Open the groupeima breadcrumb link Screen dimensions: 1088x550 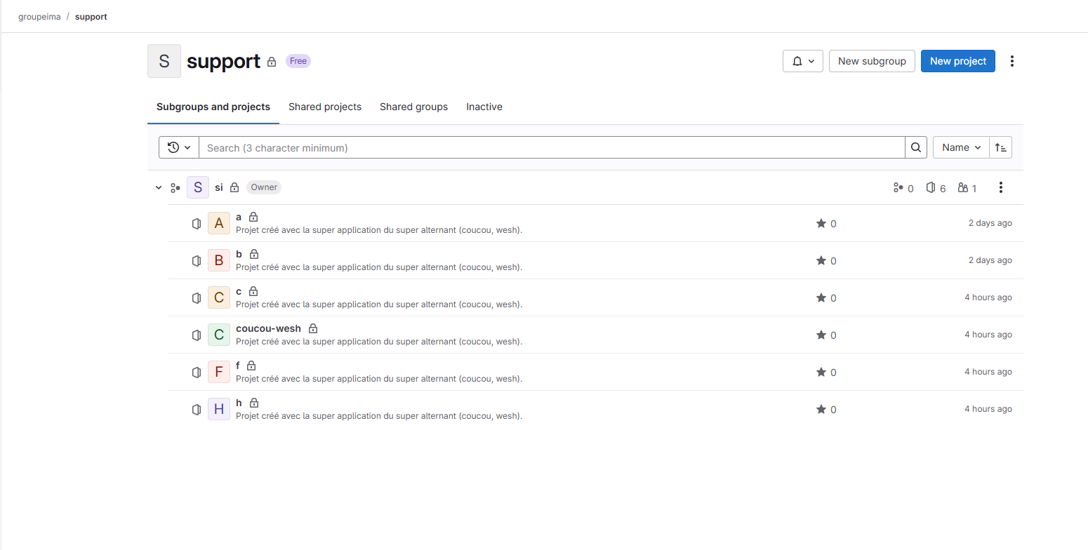pos(39,16)
